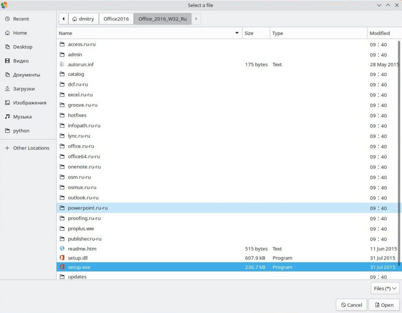Open the Files (*) filter dropdown

(x=385, y=288)
